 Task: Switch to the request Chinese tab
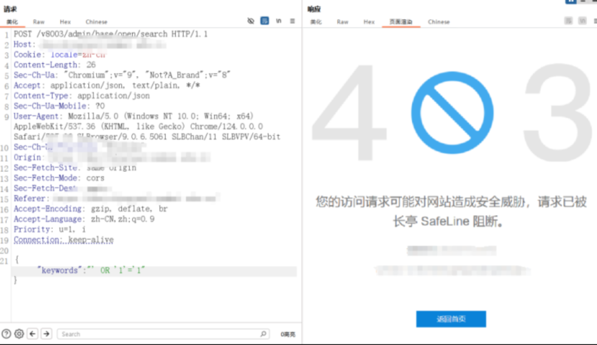[x=96, y=22]
